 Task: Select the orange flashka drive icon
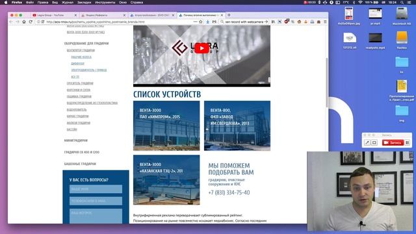(402, 40)
